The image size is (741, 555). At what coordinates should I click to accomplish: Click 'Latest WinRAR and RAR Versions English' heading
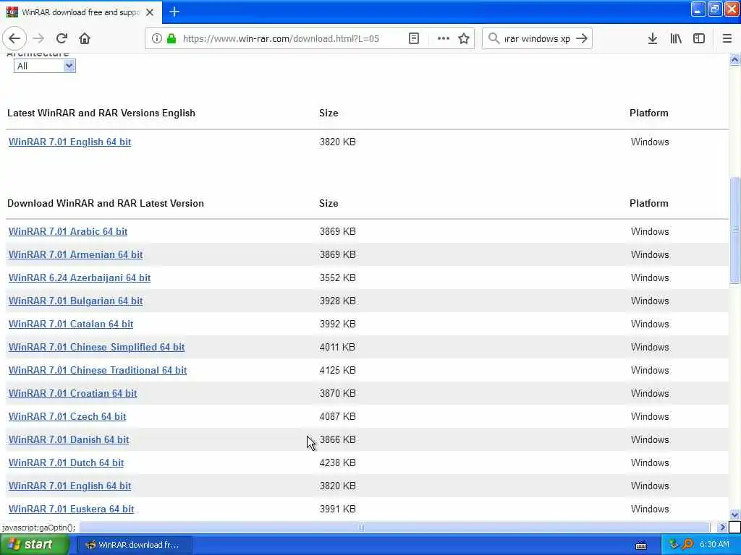101,113
